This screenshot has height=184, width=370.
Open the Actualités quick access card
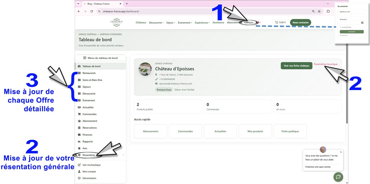(x=220, y=131)
